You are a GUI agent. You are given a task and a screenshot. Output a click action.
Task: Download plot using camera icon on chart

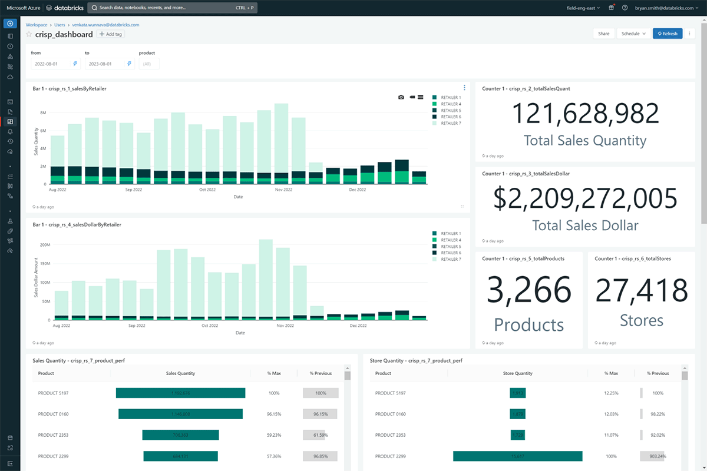point(401,97)
